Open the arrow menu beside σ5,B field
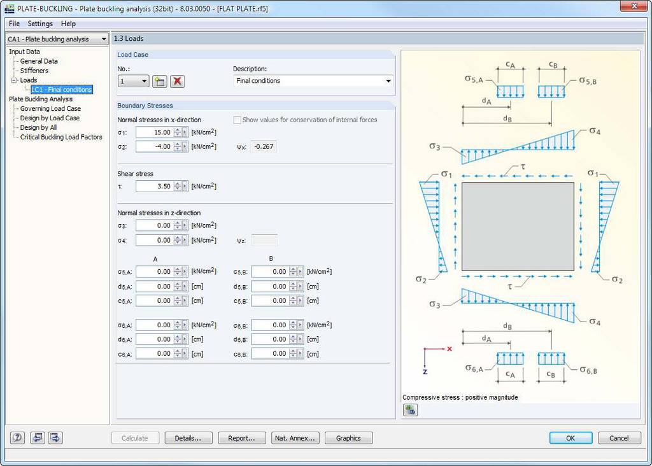This screenshot has height=466, width=652. [x=301, y=271]
